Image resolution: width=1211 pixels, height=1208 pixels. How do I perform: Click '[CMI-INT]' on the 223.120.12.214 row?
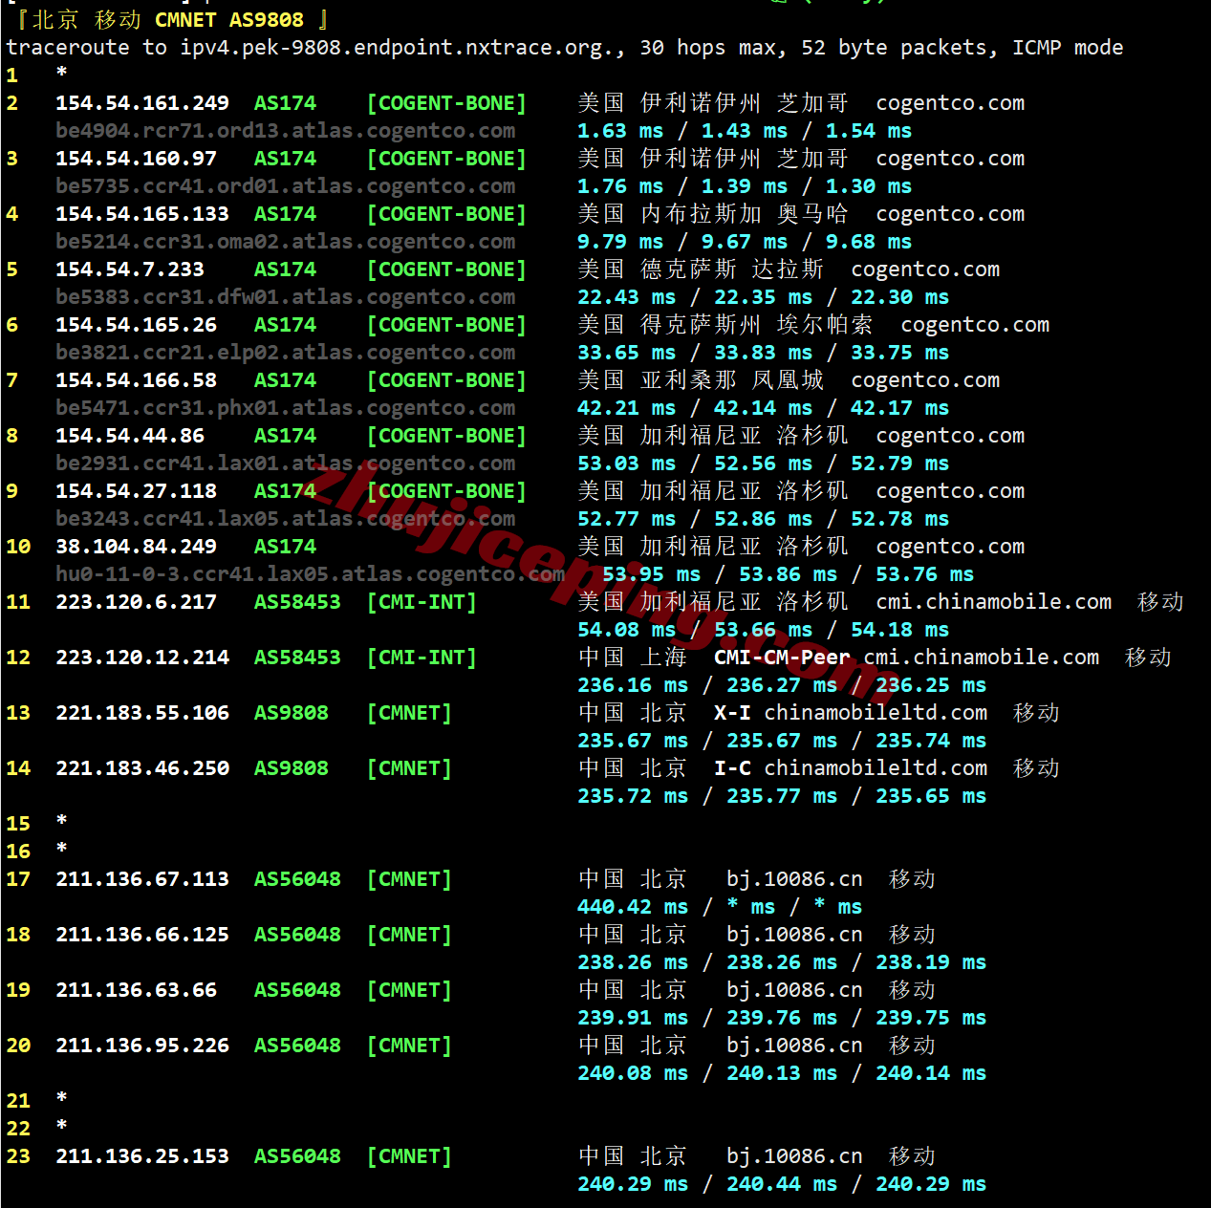click(x=422, y=658)
